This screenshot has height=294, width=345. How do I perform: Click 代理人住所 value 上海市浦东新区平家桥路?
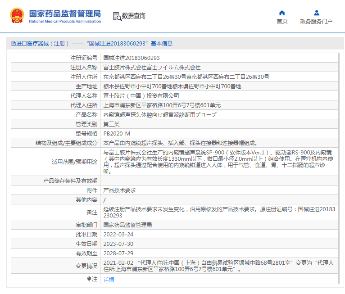tap(162, 105)
